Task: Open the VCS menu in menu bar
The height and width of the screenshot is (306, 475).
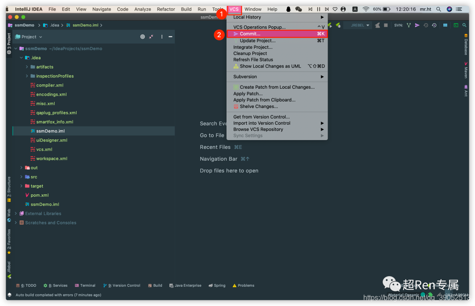Action: [234, 9]
